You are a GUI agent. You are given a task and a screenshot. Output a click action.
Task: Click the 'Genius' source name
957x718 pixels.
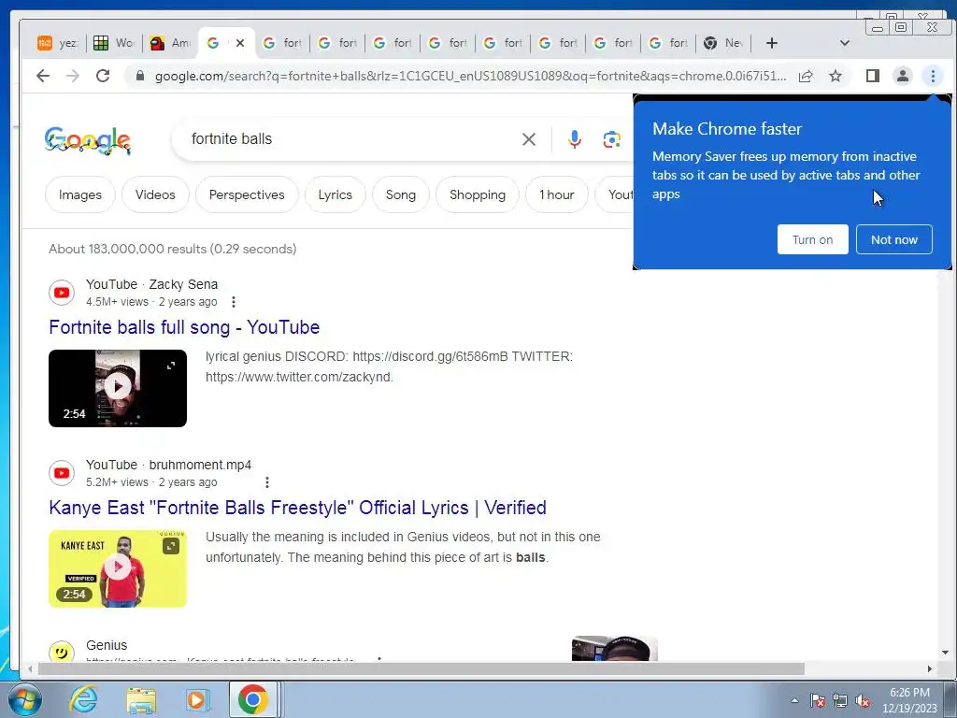(107, 645)
